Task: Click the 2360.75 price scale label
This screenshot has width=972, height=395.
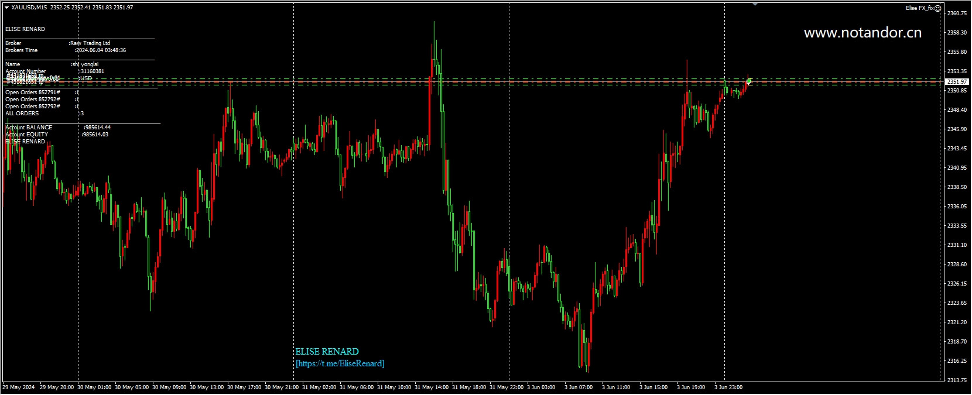Action: (956, 13)
